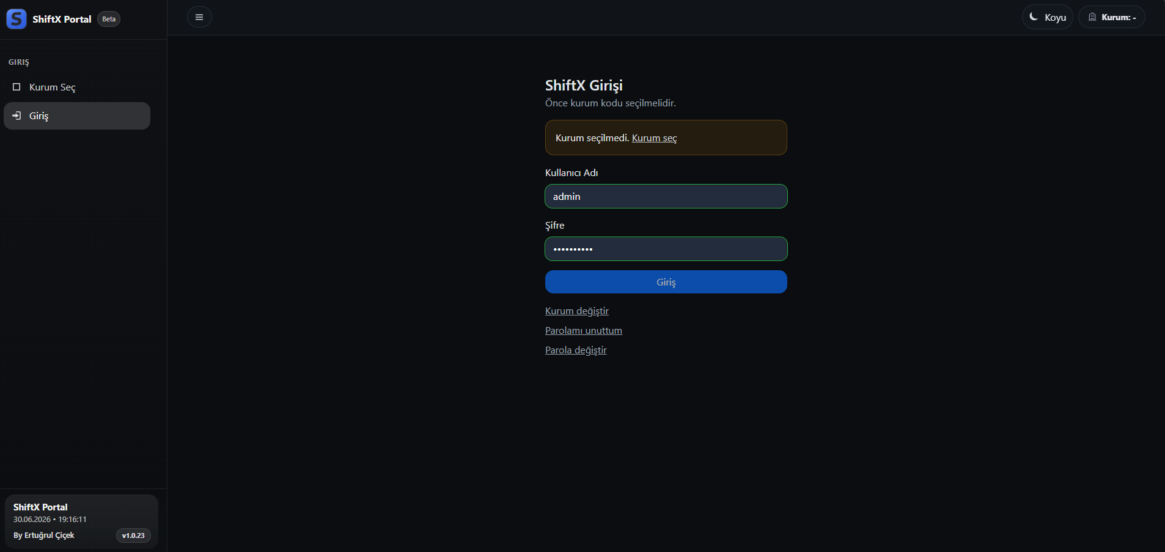Image resolution: width=1165 pixels, height=552 pixels.
Task: Click the 'Önce kurum kodu seçilmelidir.' subtitle
Action: (610, 103)
